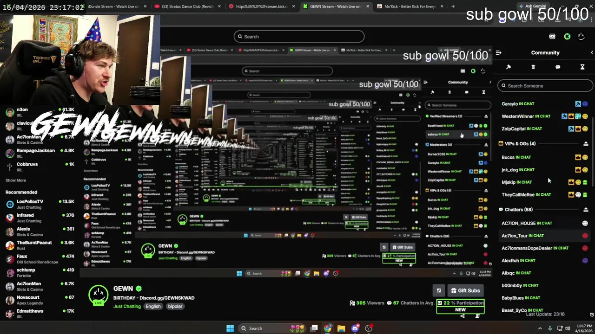The height and width of the screenshot is (334, 595).
Task: Click the 22 % Participation box
Action: pos(461,303)
